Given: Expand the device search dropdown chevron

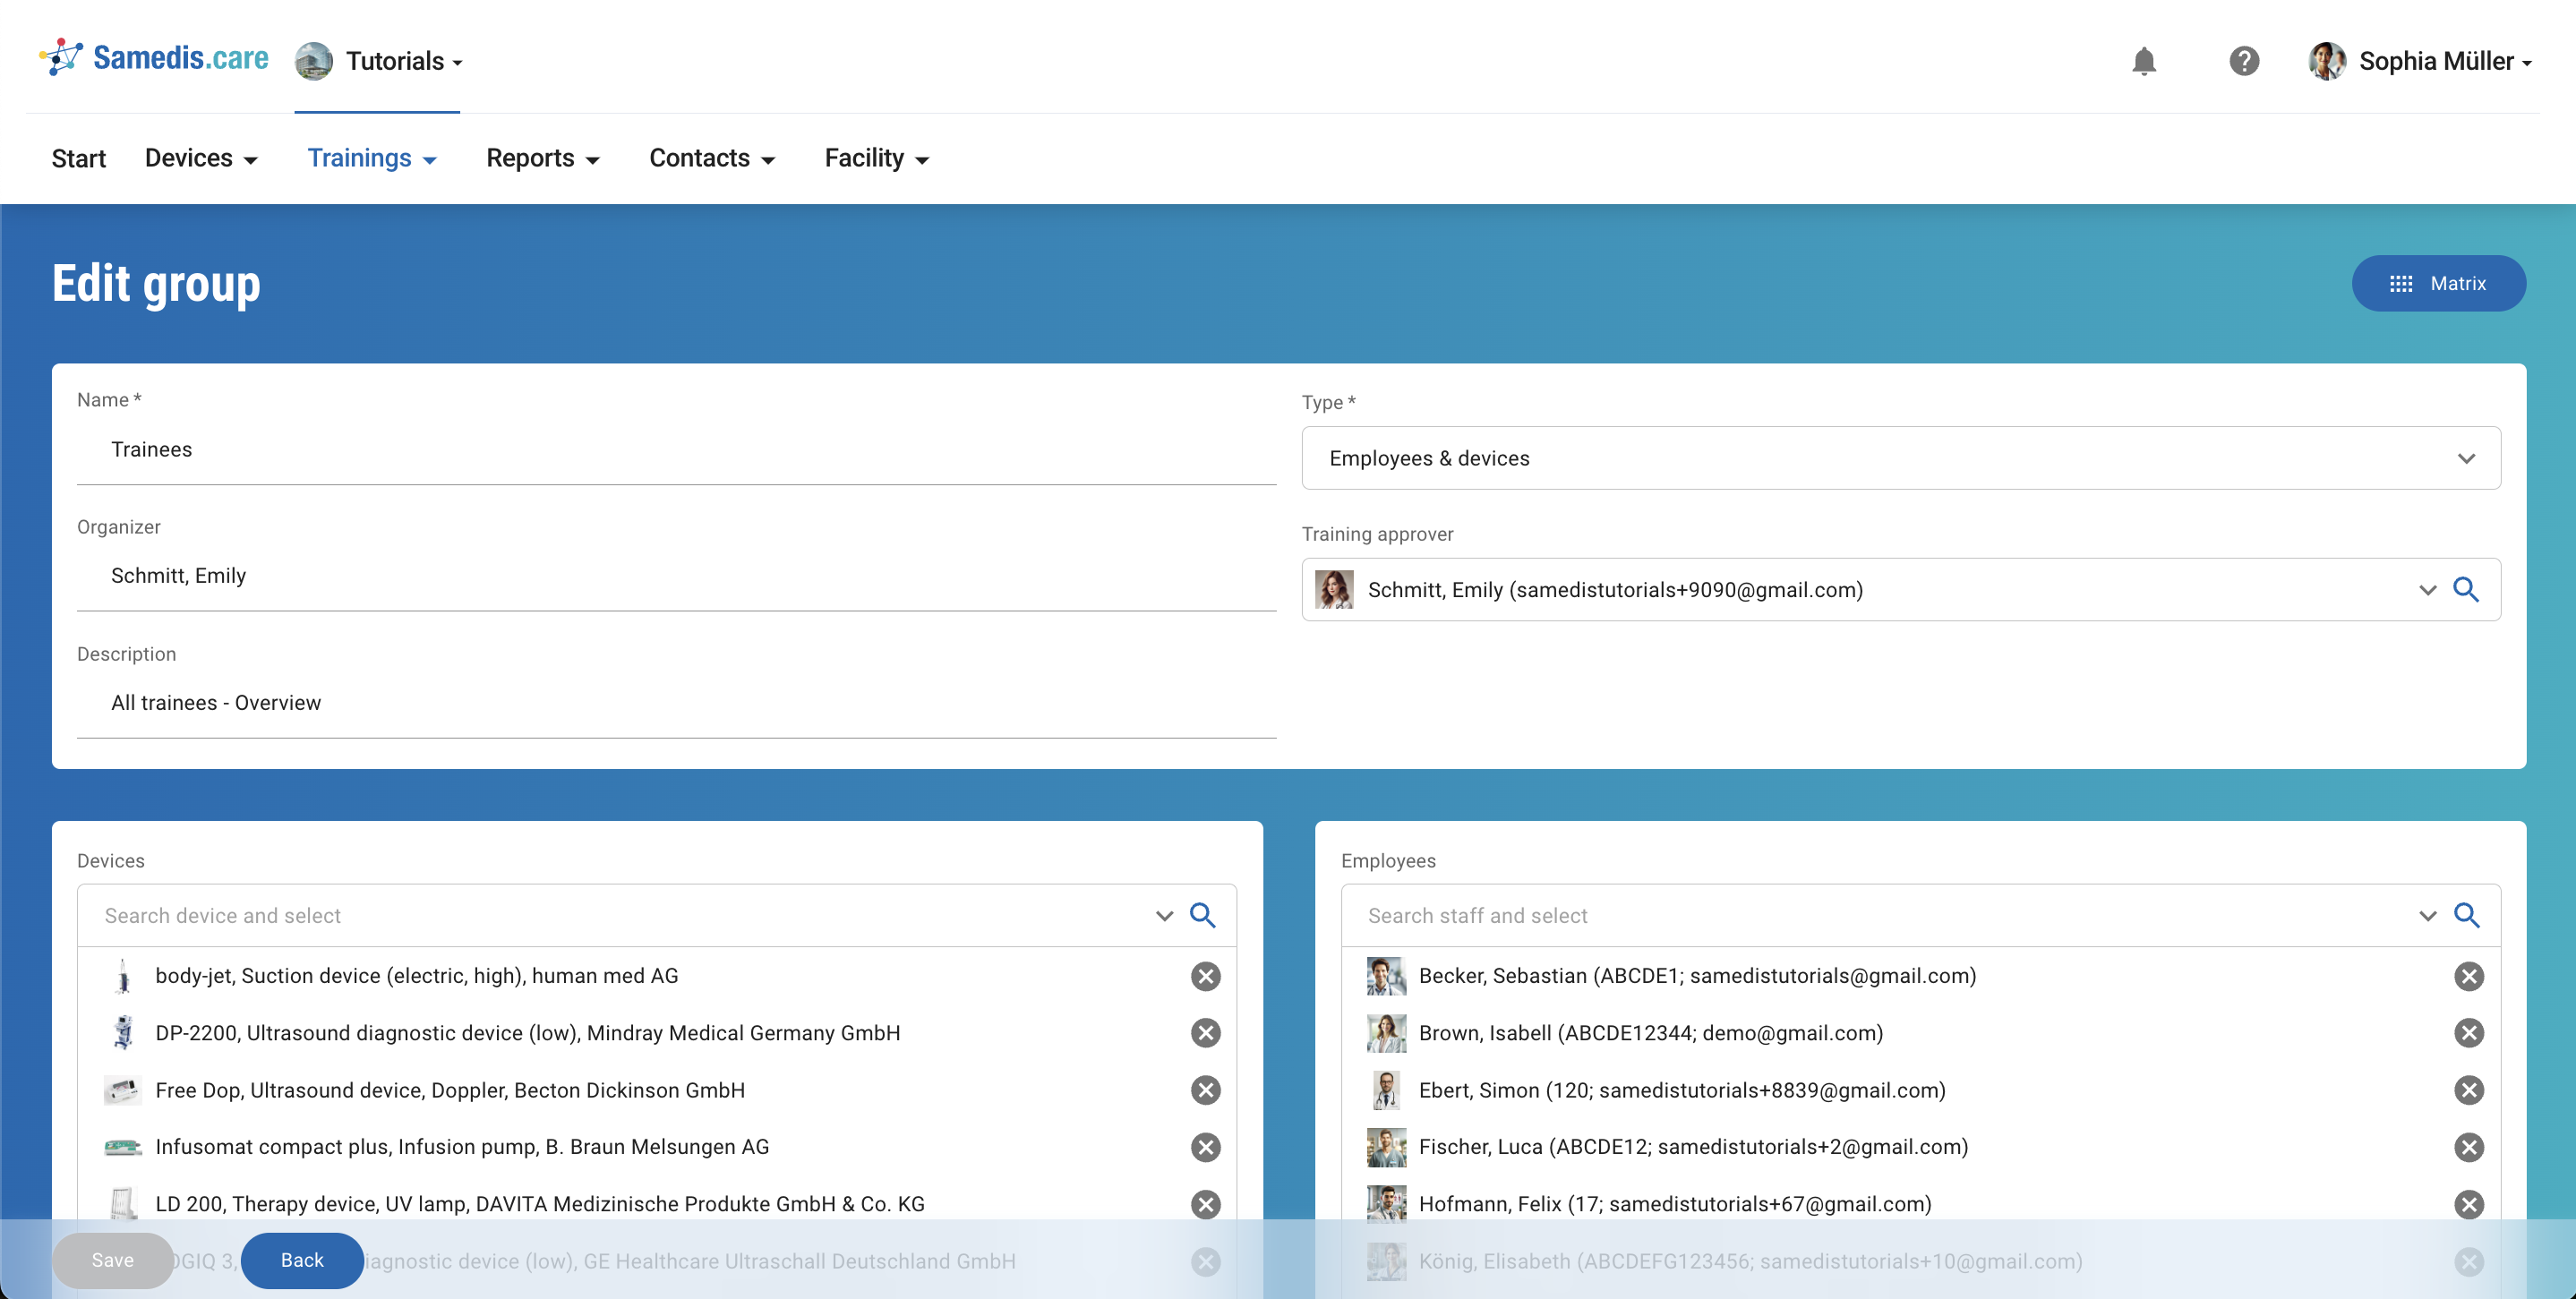Looking at the screenshot, I should click(1164, 915).
